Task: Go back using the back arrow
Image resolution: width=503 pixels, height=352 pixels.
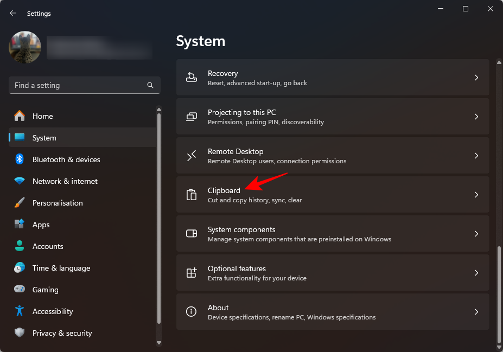Action: 13,13
